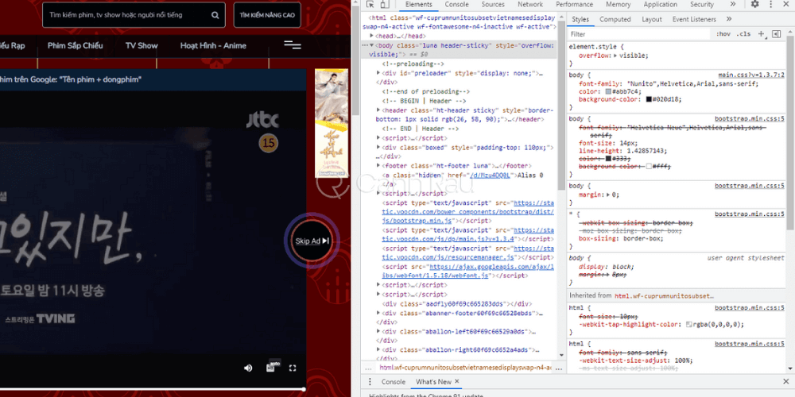Screen dimensions: 795x397
Task: Expand overflow shorthand property triangle
Action: (x=615, y=56)
